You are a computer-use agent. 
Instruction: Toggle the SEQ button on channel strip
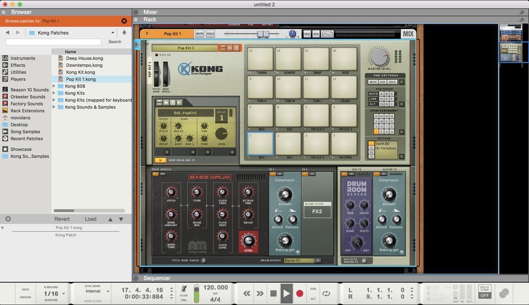[x=307, y=34]
